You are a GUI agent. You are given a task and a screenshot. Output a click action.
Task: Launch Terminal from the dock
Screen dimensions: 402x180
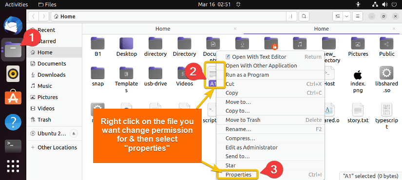(x=13, y=147)
